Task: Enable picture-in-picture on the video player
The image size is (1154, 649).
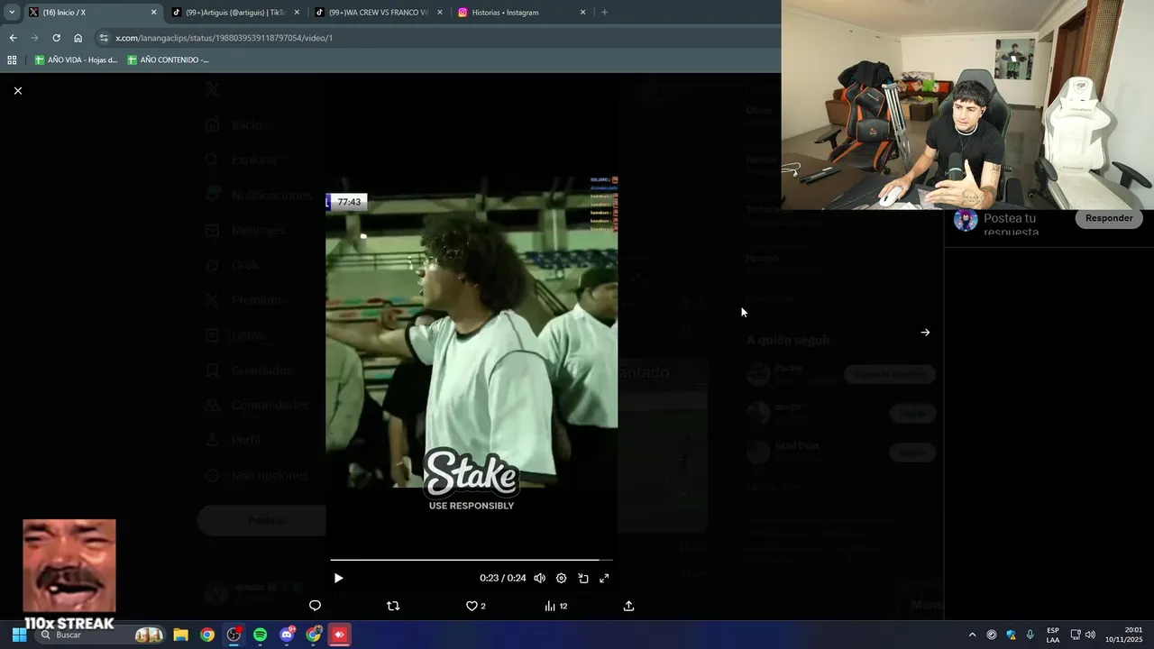Action: click(582, 579)
